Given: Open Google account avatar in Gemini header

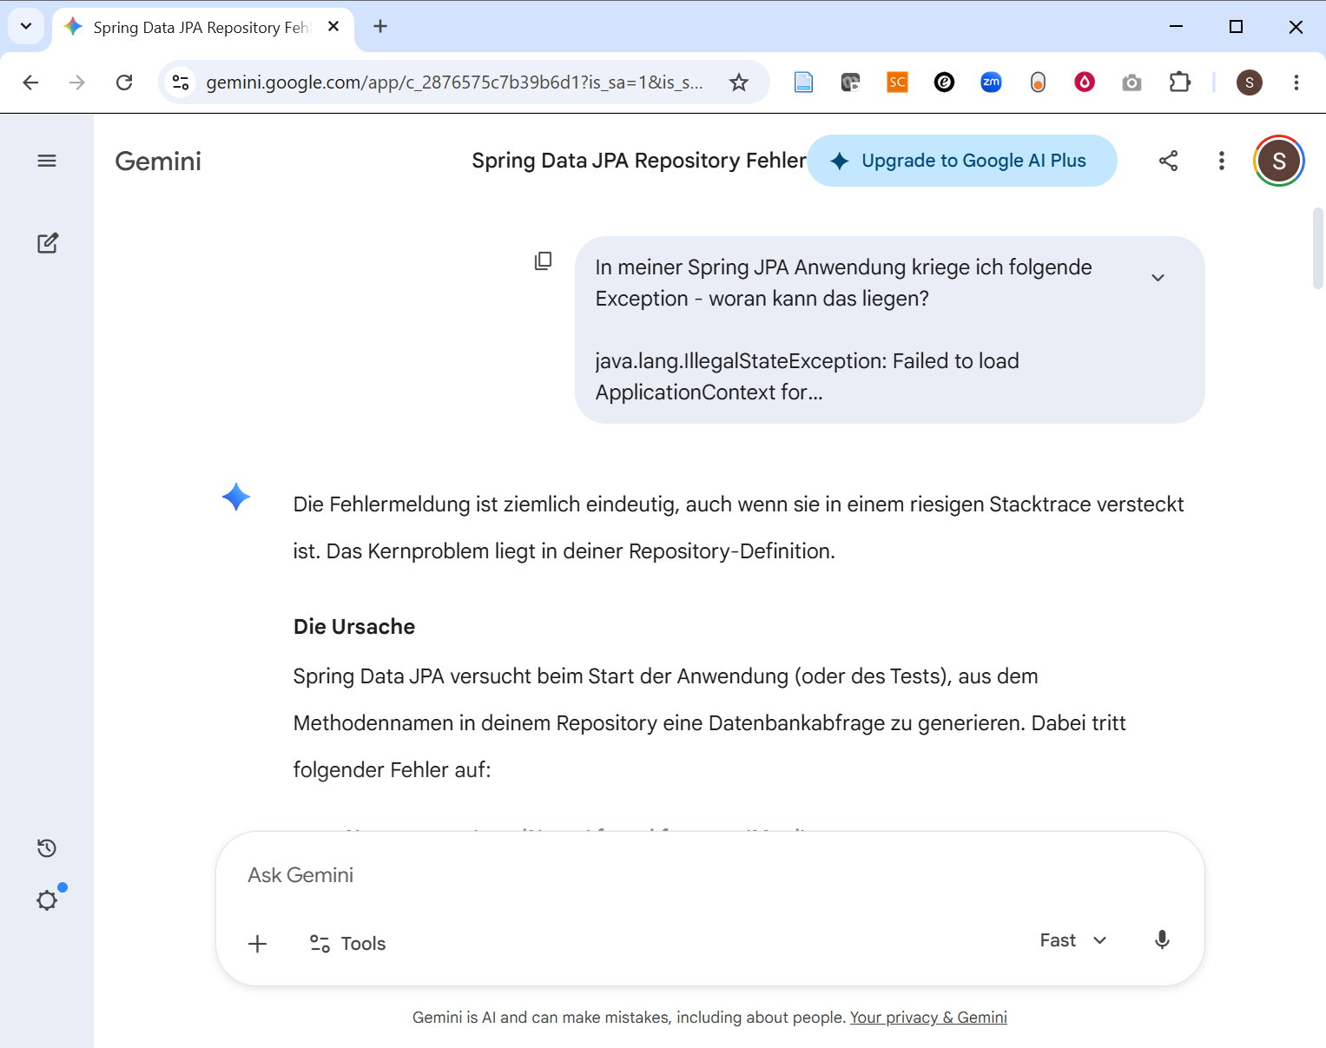Looking at the screenshot, I should point(1279,161).
